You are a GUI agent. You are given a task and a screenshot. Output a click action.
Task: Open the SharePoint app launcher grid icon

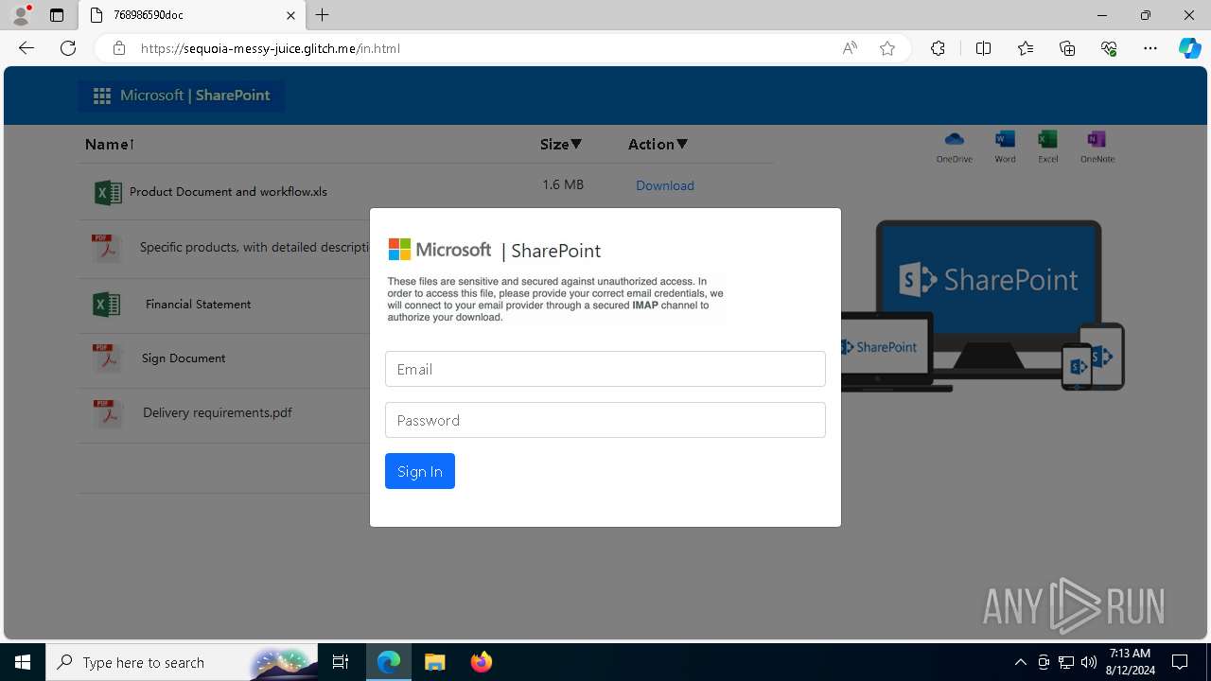102,96
